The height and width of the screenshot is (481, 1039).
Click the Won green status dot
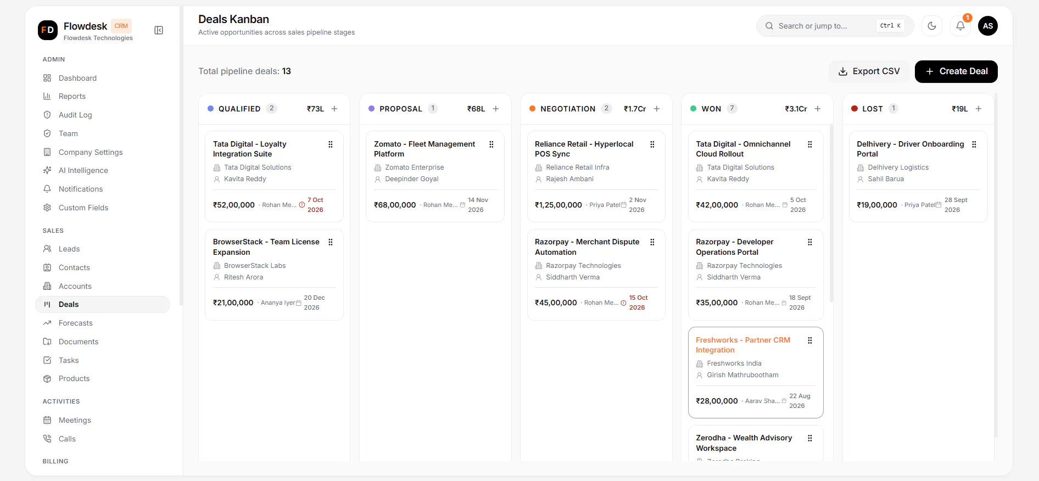tap(693, 109)
